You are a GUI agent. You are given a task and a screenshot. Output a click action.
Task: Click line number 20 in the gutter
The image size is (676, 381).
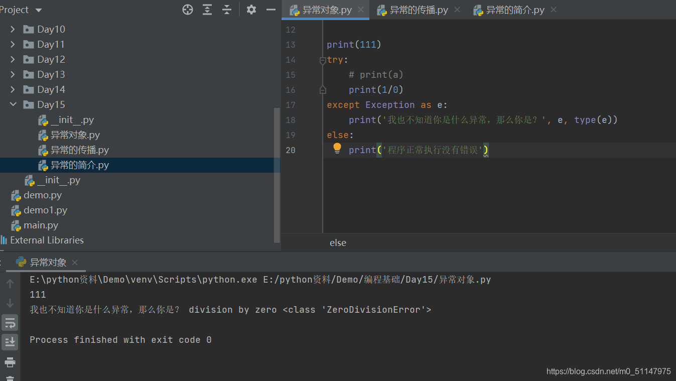(291, 150)
